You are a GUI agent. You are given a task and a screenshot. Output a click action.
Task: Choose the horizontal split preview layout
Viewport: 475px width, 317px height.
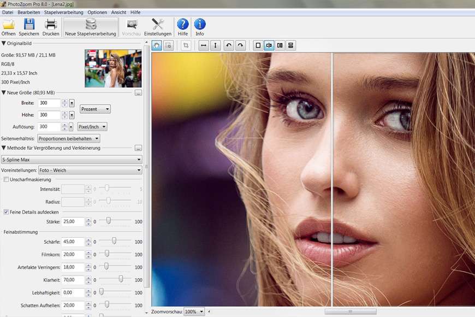coord(290,45)
